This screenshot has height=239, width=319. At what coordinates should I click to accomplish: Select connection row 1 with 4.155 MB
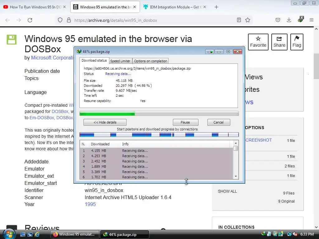[156, 151]
